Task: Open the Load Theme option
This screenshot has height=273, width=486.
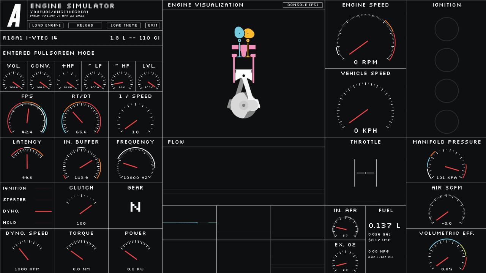Action: [124, 25]
